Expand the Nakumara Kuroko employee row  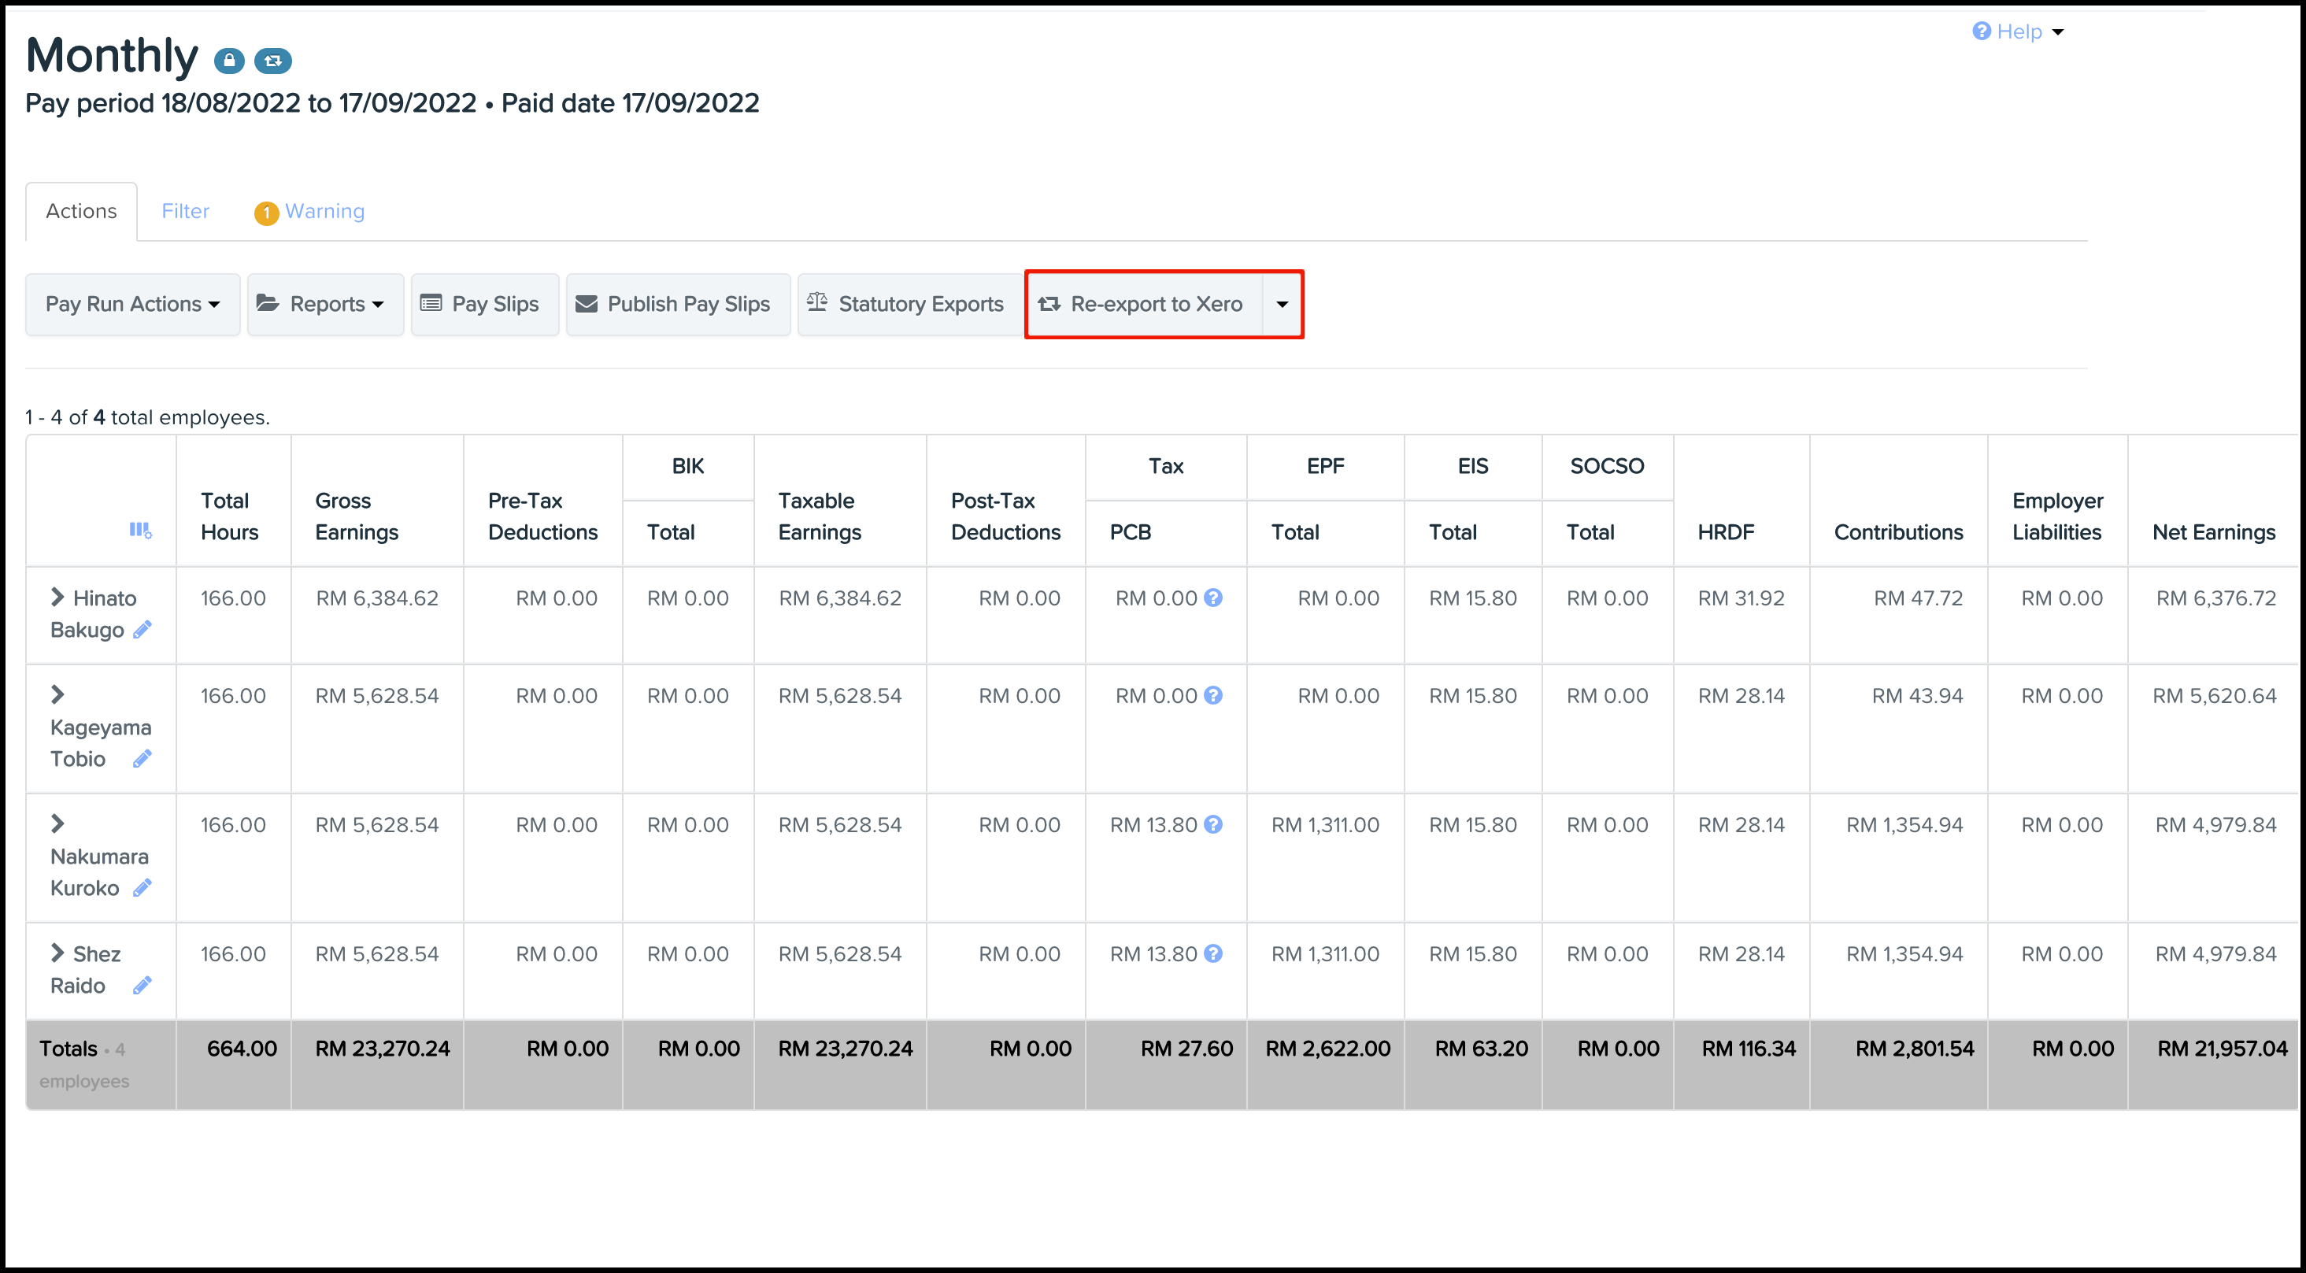[58, 823]
